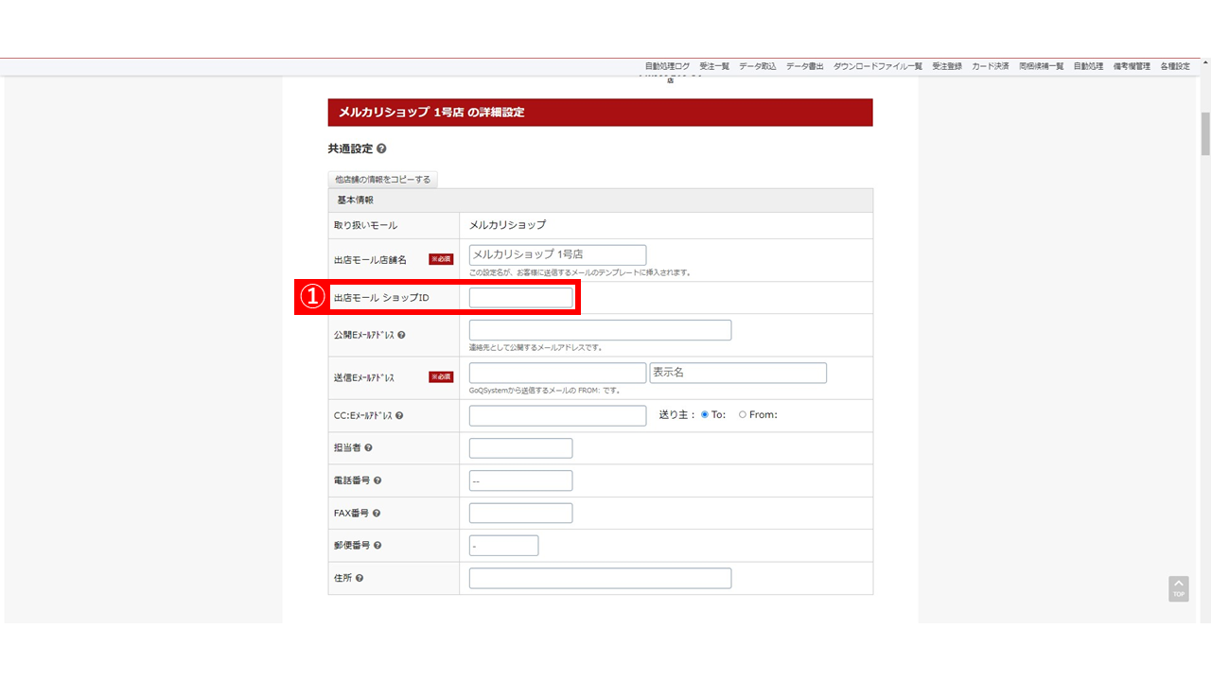This screenshot has width=1211, height=681.
Task: Focus the 出店モール ショップID field
Action: (520, 297)
